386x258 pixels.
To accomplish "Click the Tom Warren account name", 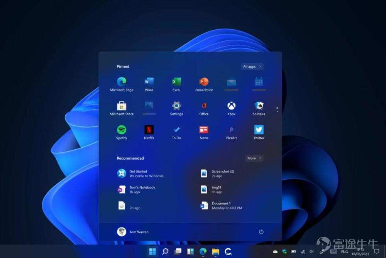I will (139, 232).
